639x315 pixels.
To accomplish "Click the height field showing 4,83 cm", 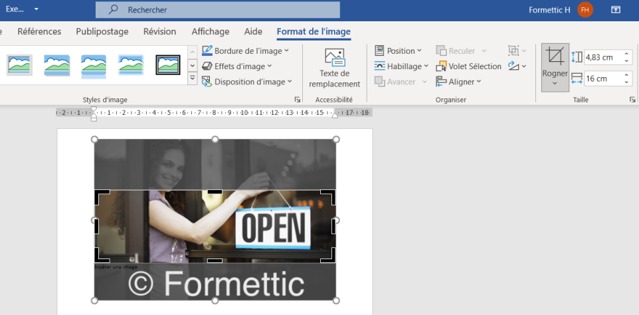I will (x=603, y=57).
